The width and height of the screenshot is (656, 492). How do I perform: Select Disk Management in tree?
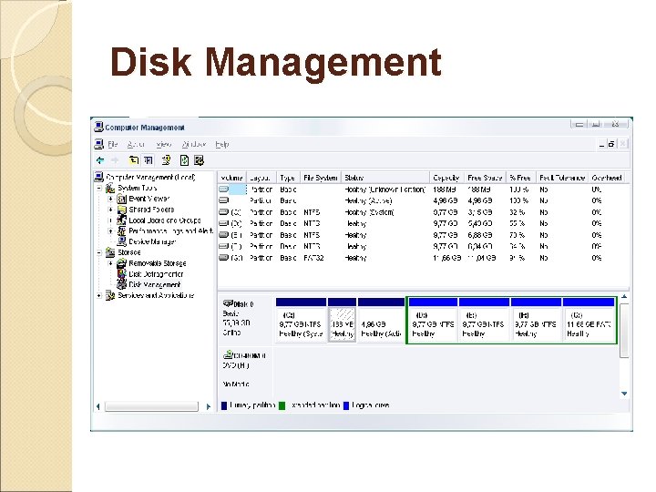click(x=154, y=285)
